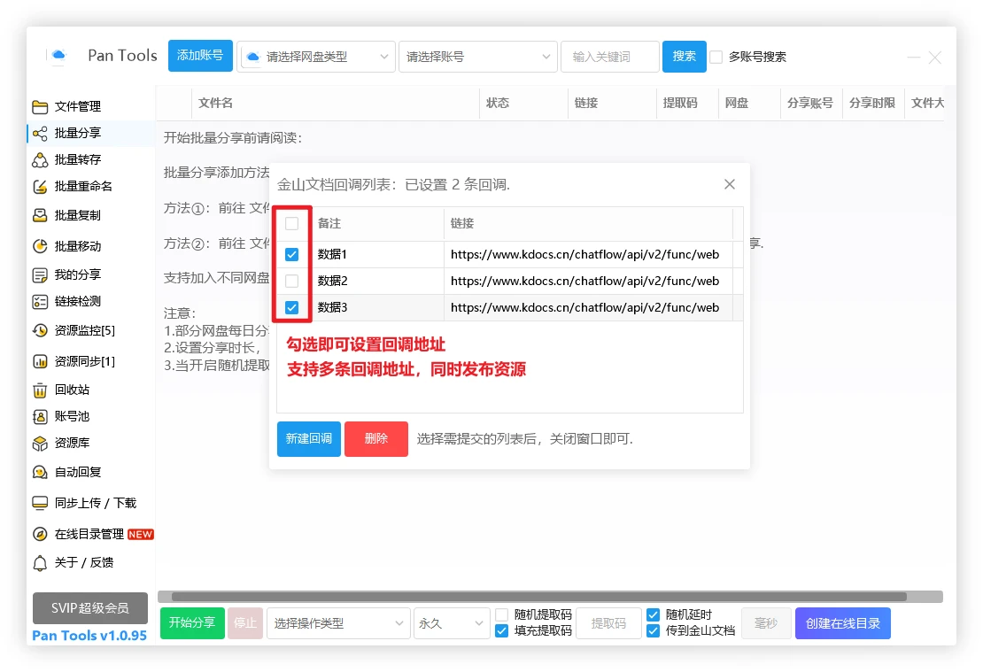
Task: Open 自动回复 chat icon
Action: coord(40,472)
